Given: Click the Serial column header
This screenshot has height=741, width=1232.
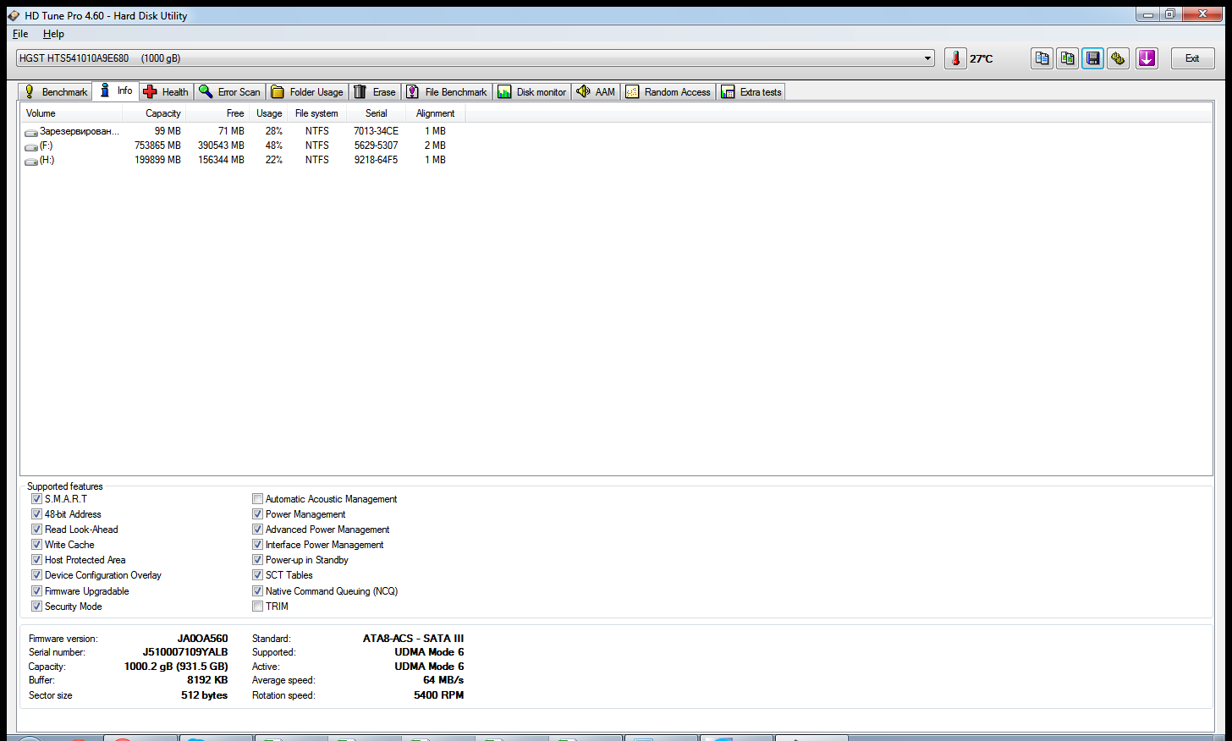Looking at the screenshot, I should [x=377, y=113].
